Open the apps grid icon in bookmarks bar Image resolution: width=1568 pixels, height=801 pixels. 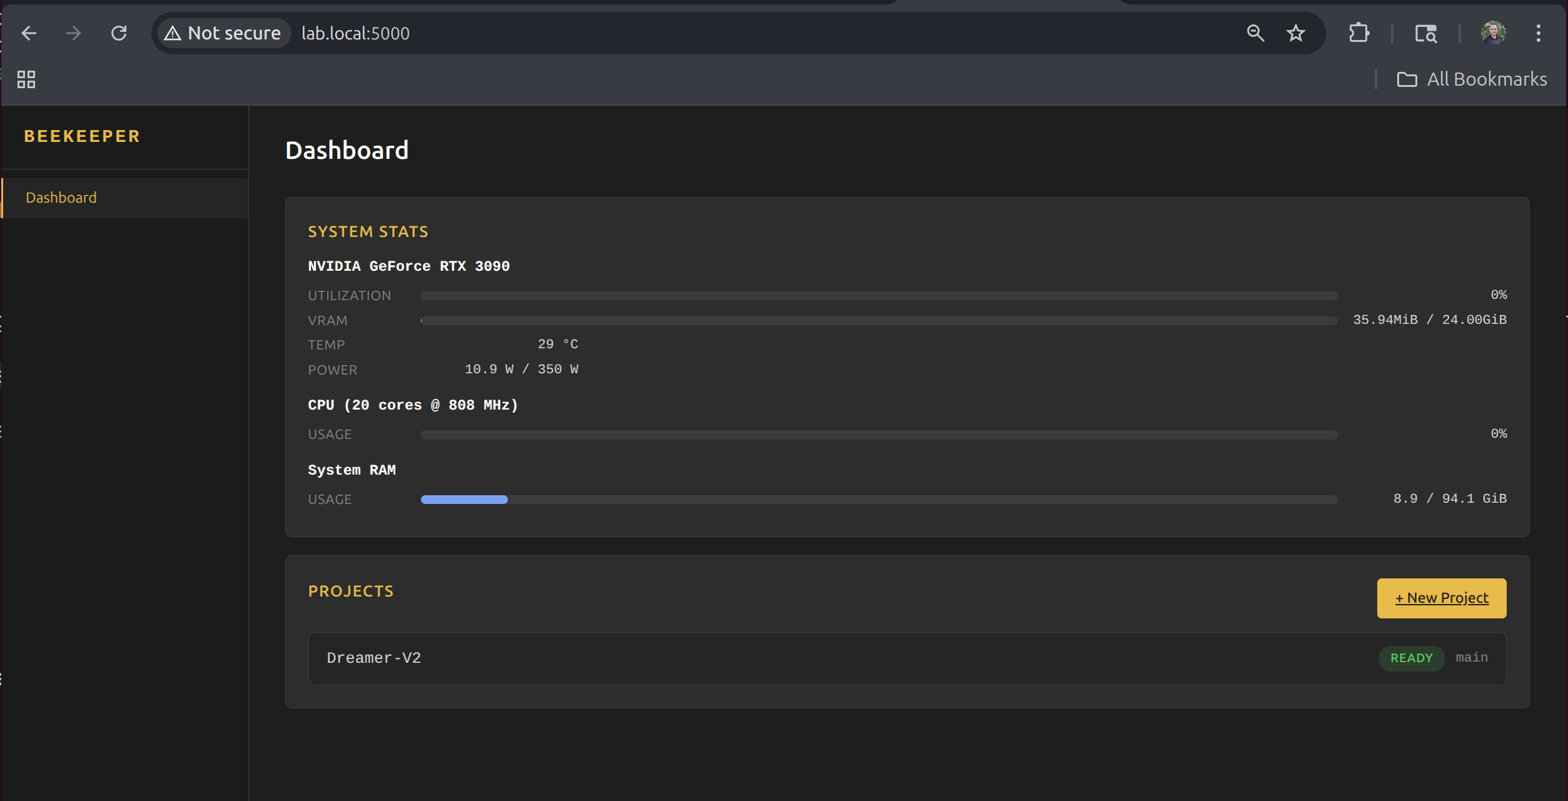[26, 79]
